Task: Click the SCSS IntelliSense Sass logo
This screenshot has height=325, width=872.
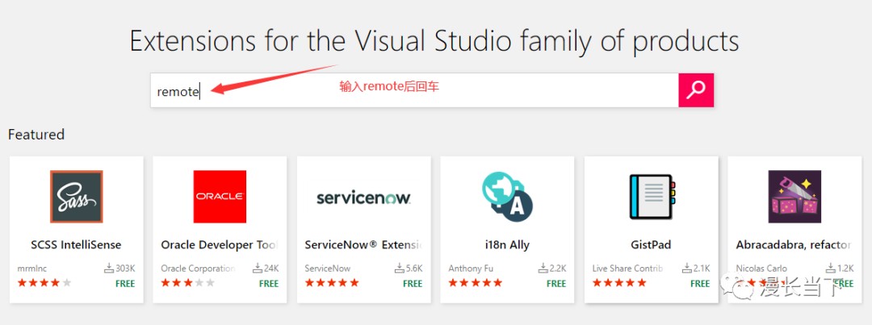Action: point(76,197)
